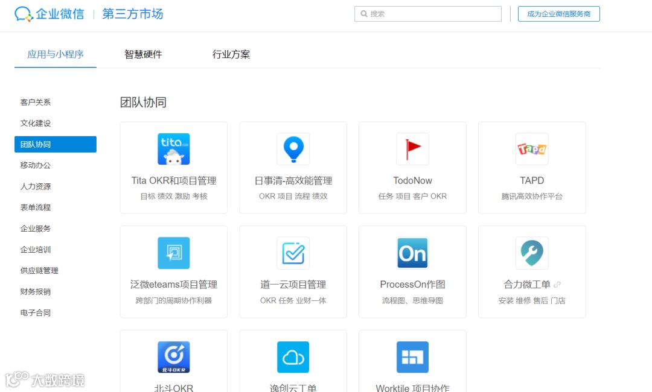Viewport: 652px width, 392px height.
Task: Click 成为企业微信服务商 button
Action: pyautogui.click(x=558, y=14)
